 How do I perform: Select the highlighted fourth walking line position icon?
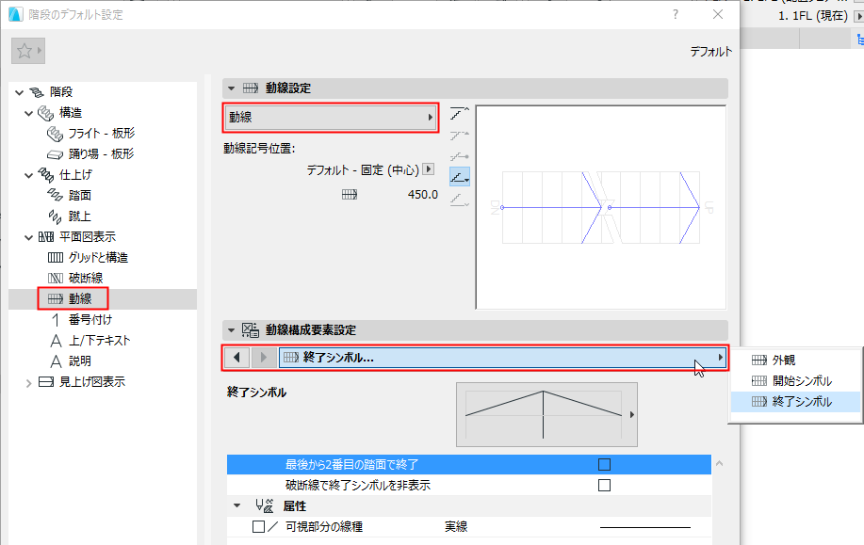coord(459,177)
